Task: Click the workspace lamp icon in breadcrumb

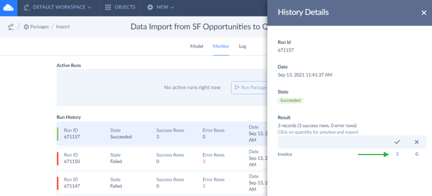Action: pyautogui.click(x=11, y=27)
